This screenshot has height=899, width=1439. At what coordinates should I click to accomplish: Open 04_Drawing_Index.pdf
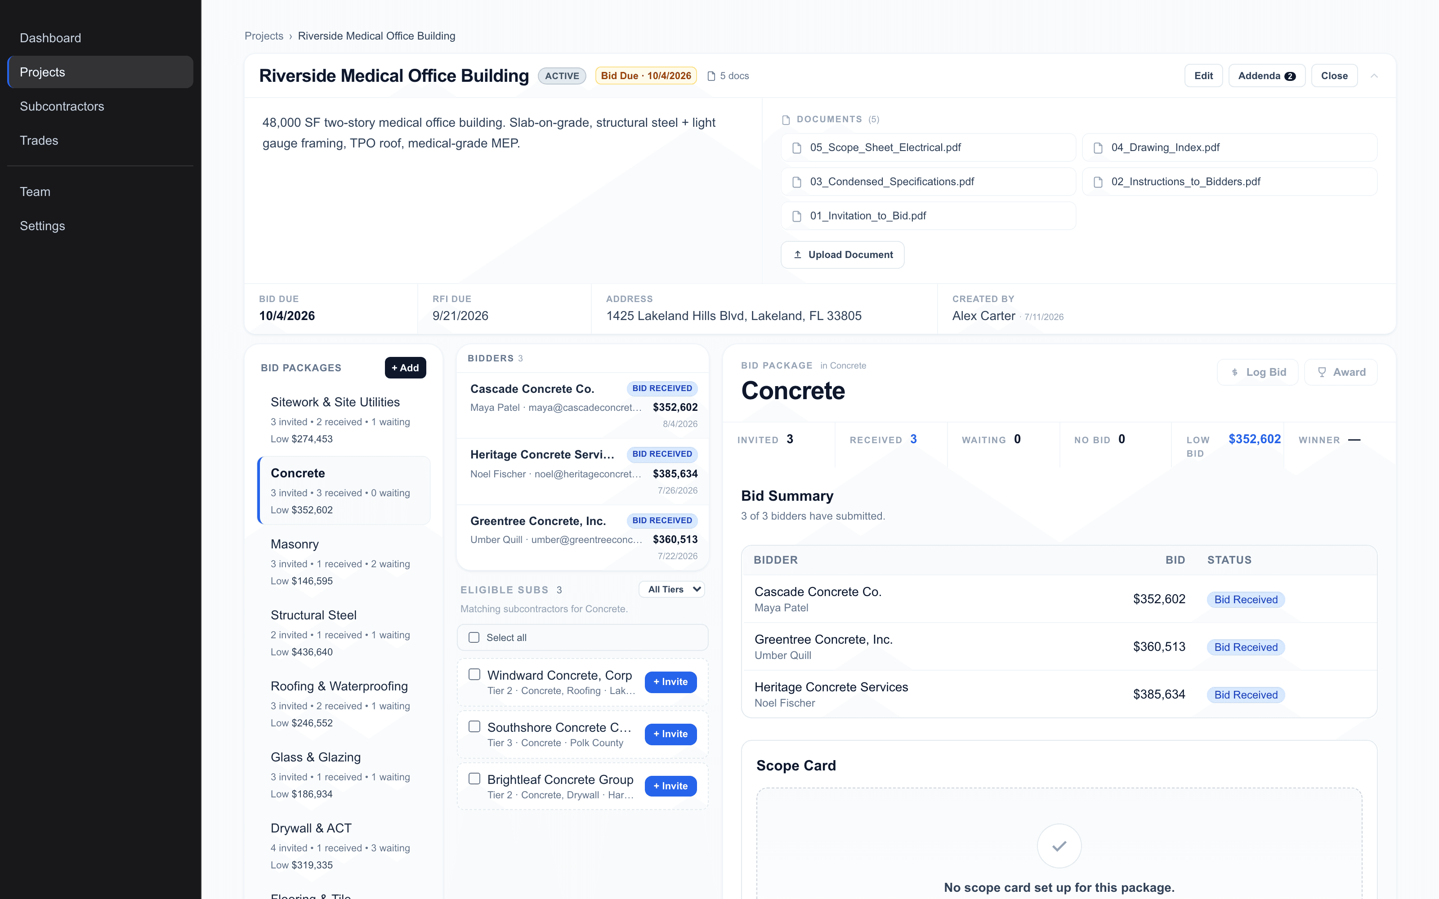click(1230, 147)
